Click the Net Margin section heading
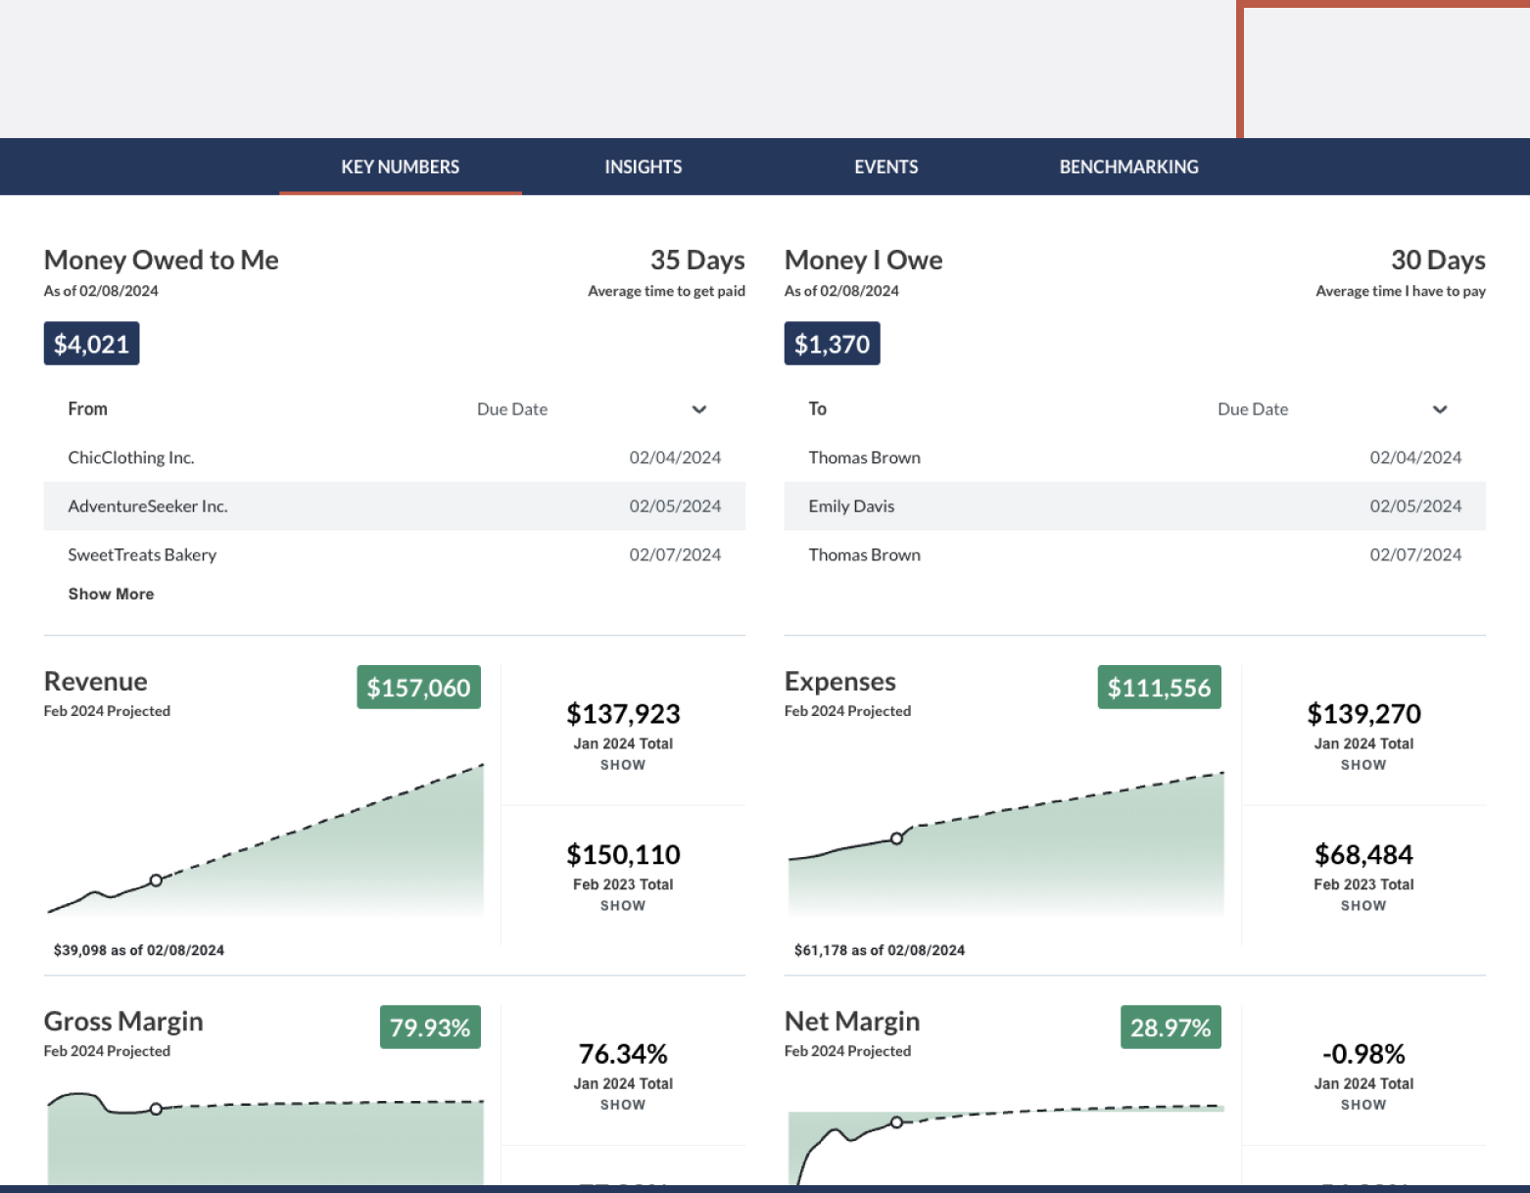The width and height of the screenshot is (1530, 1193). pyautogui.click(x=852, y=1022)
